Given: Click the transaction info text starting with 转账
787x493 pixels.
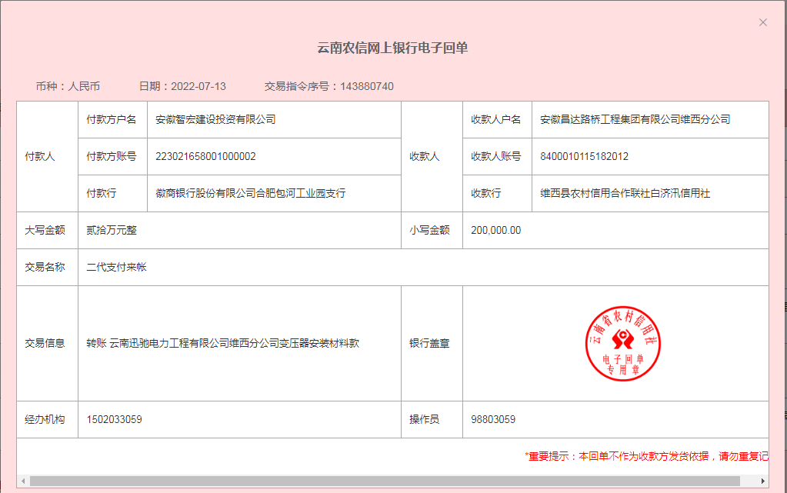Looking at the screenshot, I should (x=222, y=344).
